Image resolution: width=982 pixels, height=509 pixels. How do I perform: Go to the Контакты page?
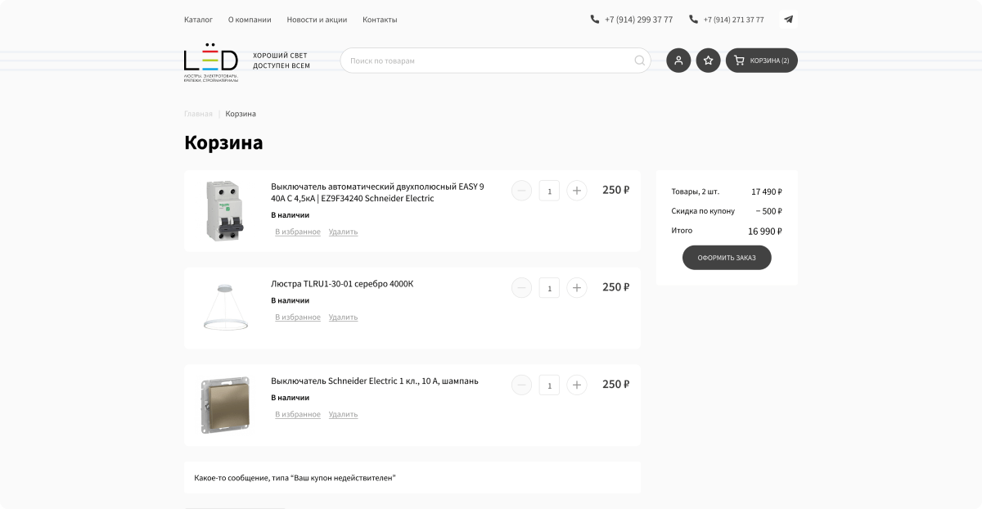click(x=380, y=20)
